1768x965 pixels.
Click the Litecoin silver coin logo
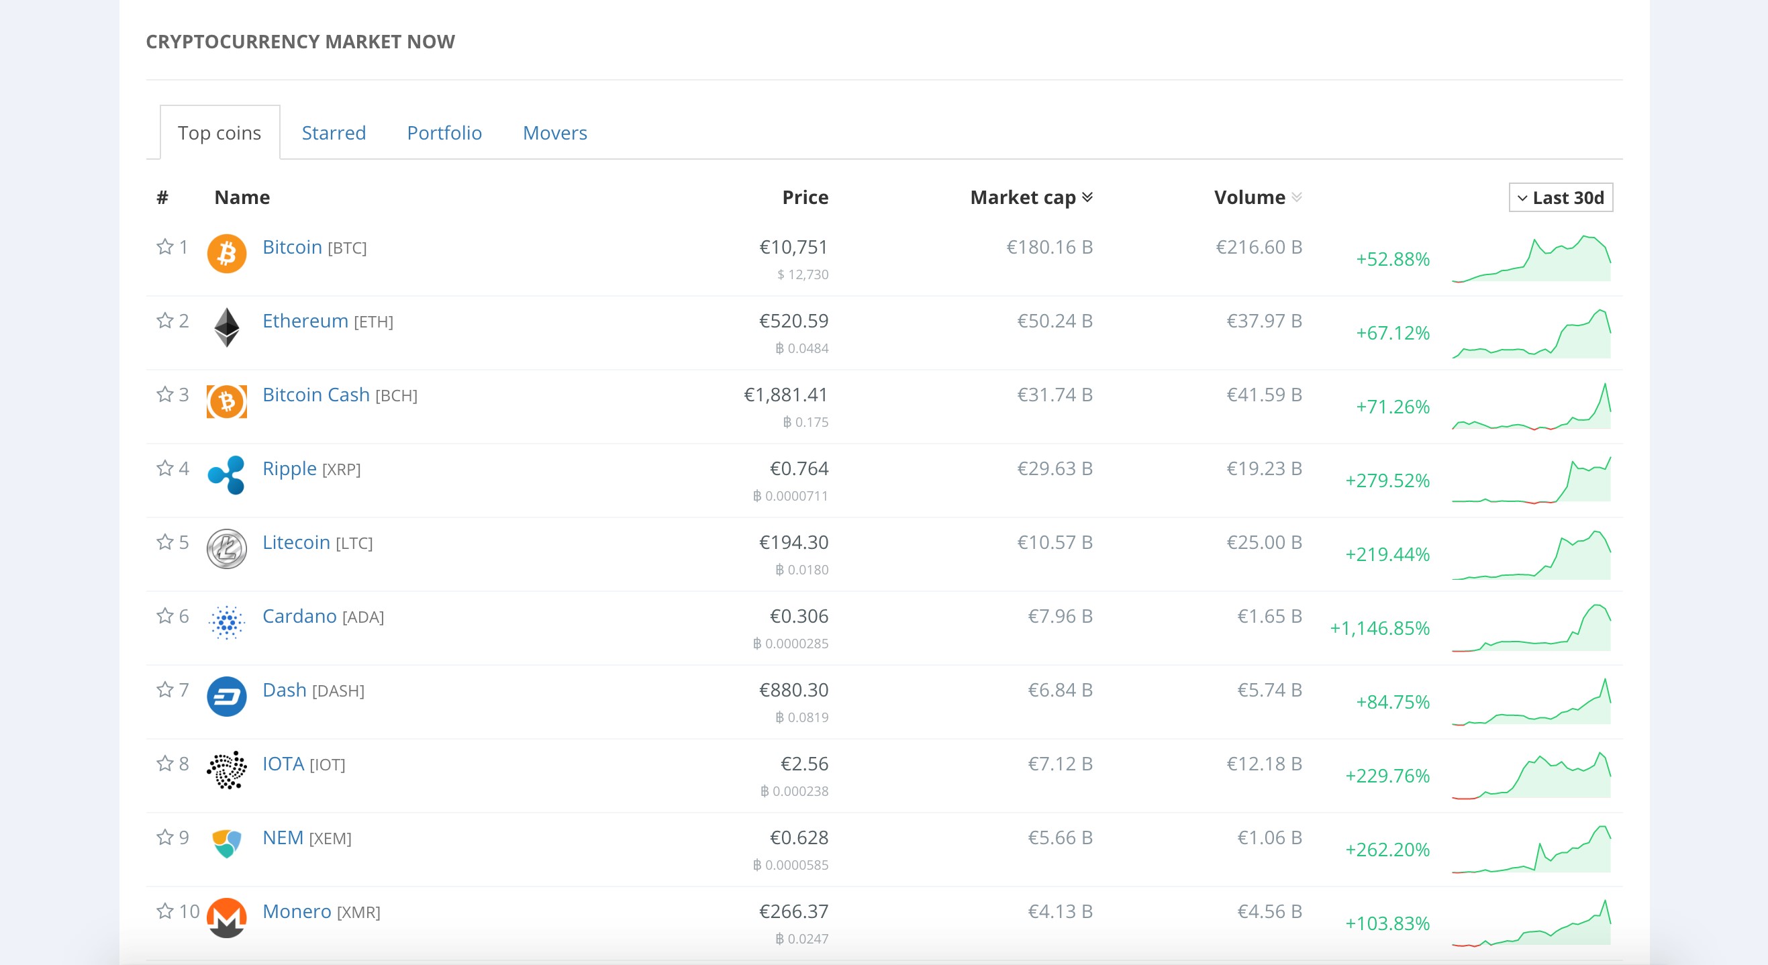click(226, 549)
